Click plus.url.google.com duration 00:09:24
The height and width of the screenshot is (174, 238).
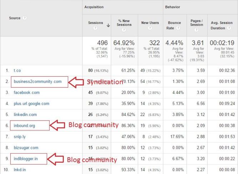(227, 103)
